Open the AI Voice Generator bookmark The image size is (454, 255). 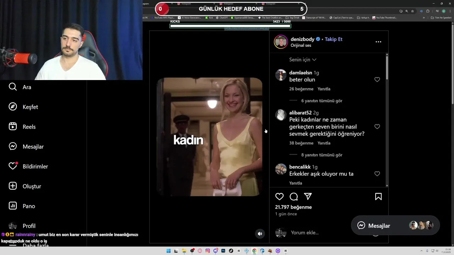point(189,18)
